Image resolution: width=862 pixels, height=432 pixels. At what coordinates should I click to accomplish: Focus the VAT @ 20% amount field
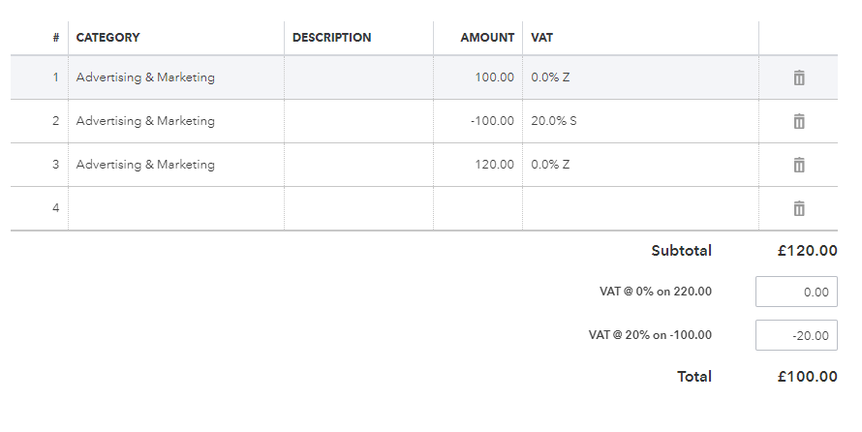(796, 335)
